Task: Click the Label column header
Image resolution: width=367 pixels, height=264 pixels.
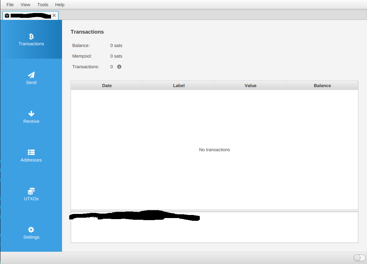Action: click(179, 85)
